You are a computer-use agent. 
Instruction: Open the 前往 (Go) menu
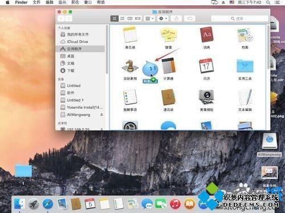pos(75,2)
